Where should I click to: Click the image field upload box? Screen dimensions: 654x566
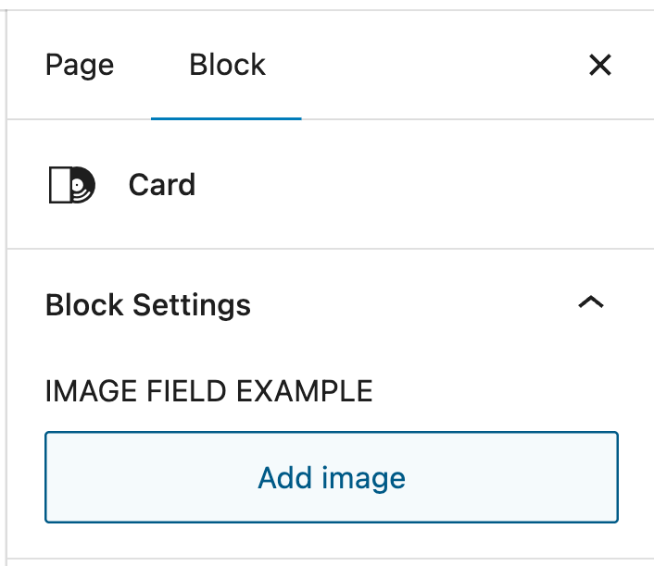pyautogui.click(x=331, y=478)
